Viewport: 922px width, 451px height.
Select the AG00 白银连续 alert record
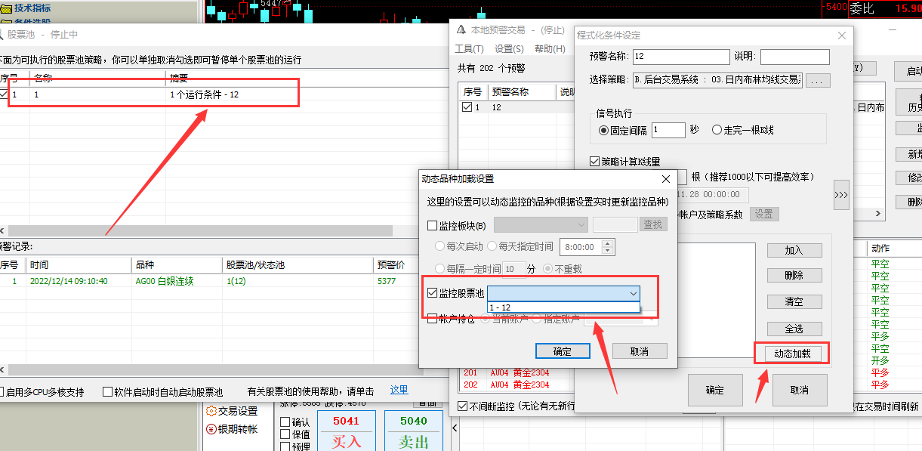tap(223, 281)
